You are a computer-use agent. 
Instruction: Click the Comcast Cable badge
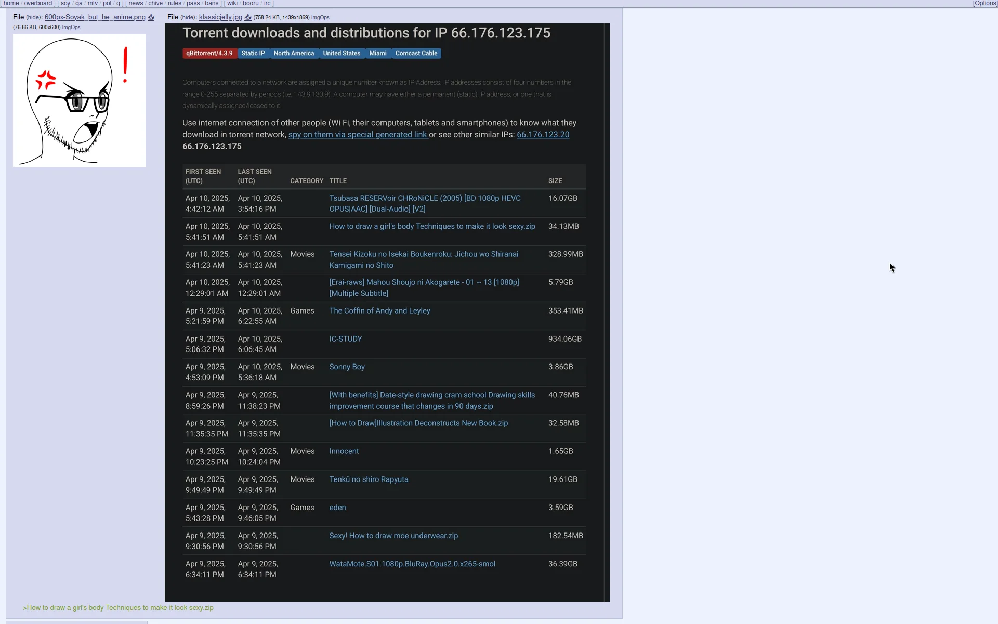[416, 53]
